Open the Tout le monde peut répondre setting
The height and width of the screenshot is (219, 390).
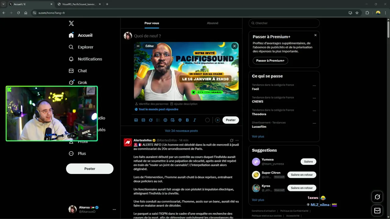point(156,109)
